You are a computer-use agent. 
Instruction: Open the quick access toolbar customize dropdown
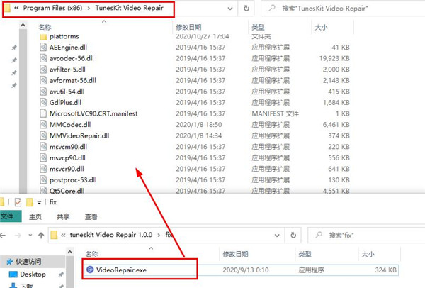[x=39, y=202]
